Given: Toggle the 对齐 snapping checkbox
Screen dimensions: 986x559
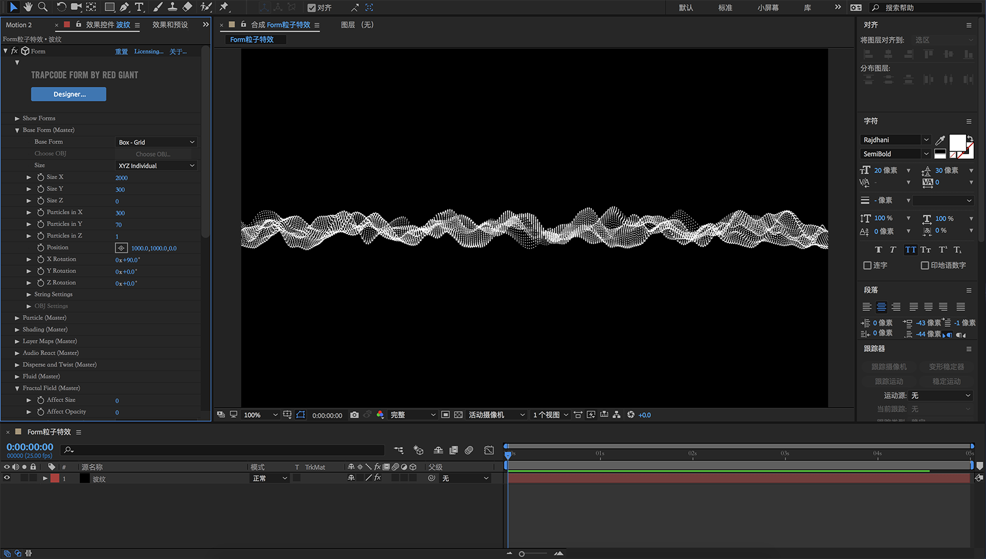Looking at the screenshot, I should [x=312, y=8].
